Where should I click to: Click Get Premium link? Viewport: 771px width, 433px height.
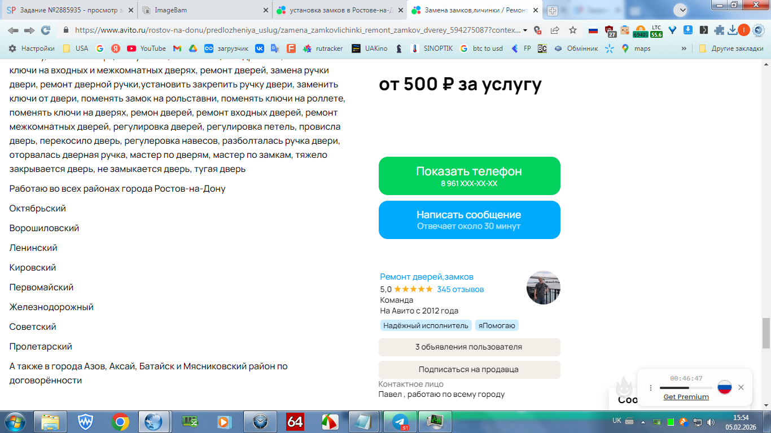point(686,397)
